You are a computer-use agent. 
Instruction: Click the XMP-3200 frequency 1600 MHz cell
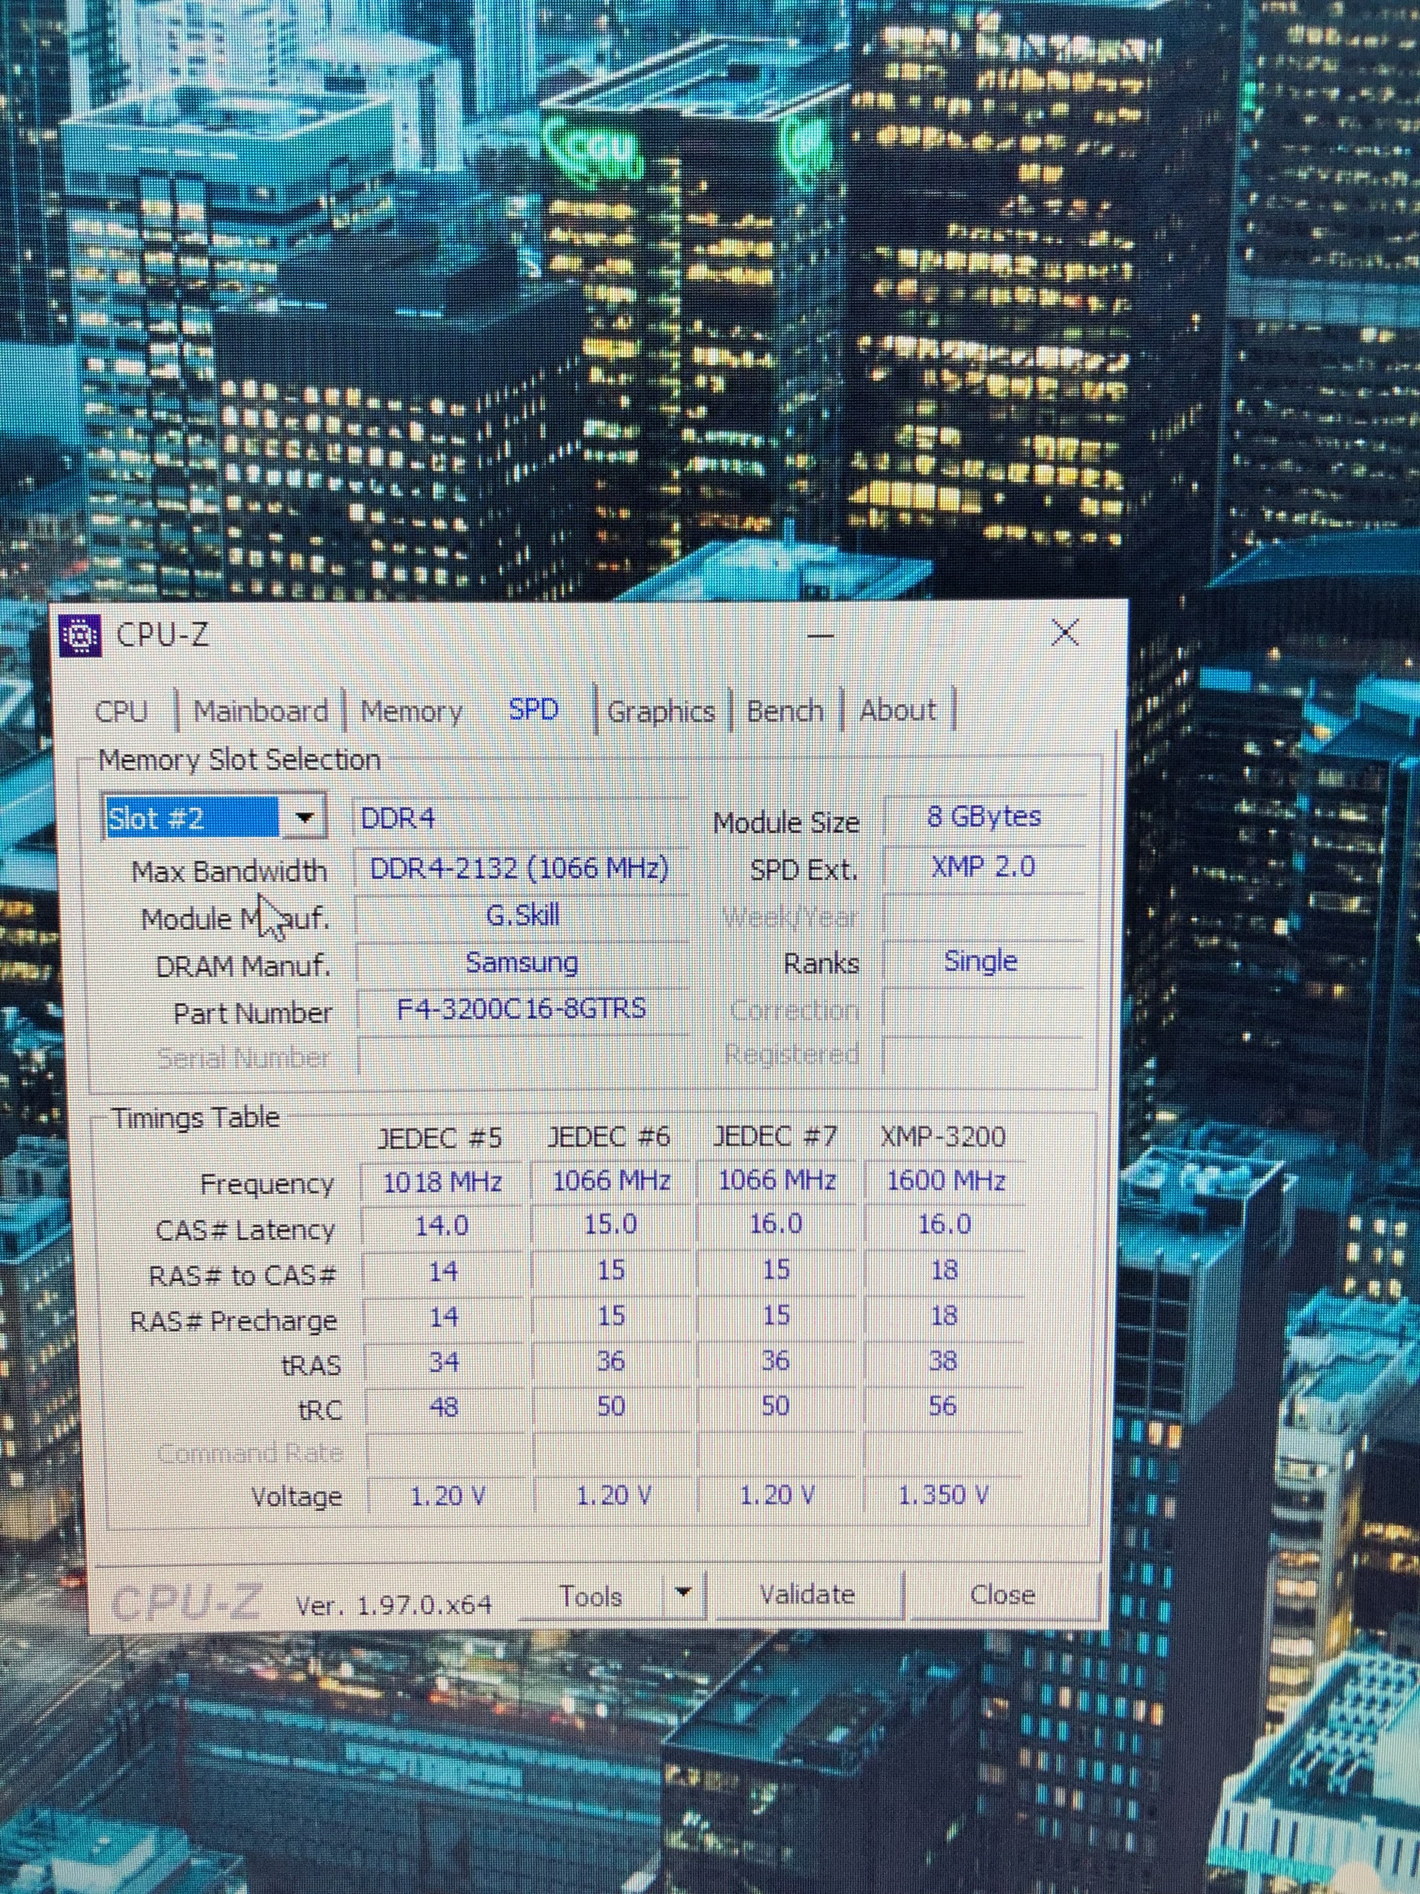[945, 1181]
